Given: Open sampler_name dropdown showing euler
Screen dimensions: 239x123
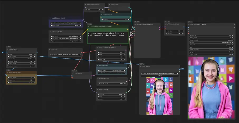Looking at the screenshot, I should click(x=112, y=83).
